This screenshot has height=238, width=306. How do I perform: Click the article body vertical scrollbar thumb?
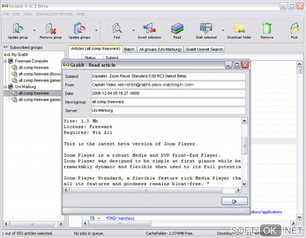point(244,146)
